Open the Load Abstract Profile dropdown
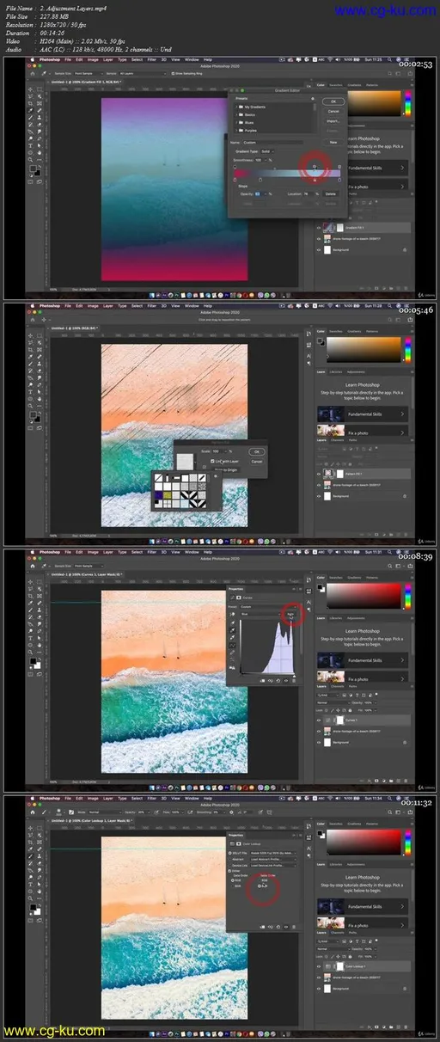Image resolution: width=440 pixels, height=1042 pixels. tap(273, 859)
